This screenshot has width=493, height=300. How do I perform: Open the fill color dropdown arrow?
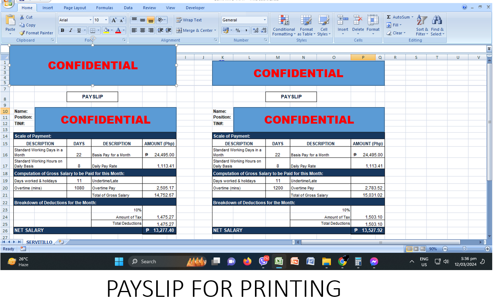tap(112, 30)
